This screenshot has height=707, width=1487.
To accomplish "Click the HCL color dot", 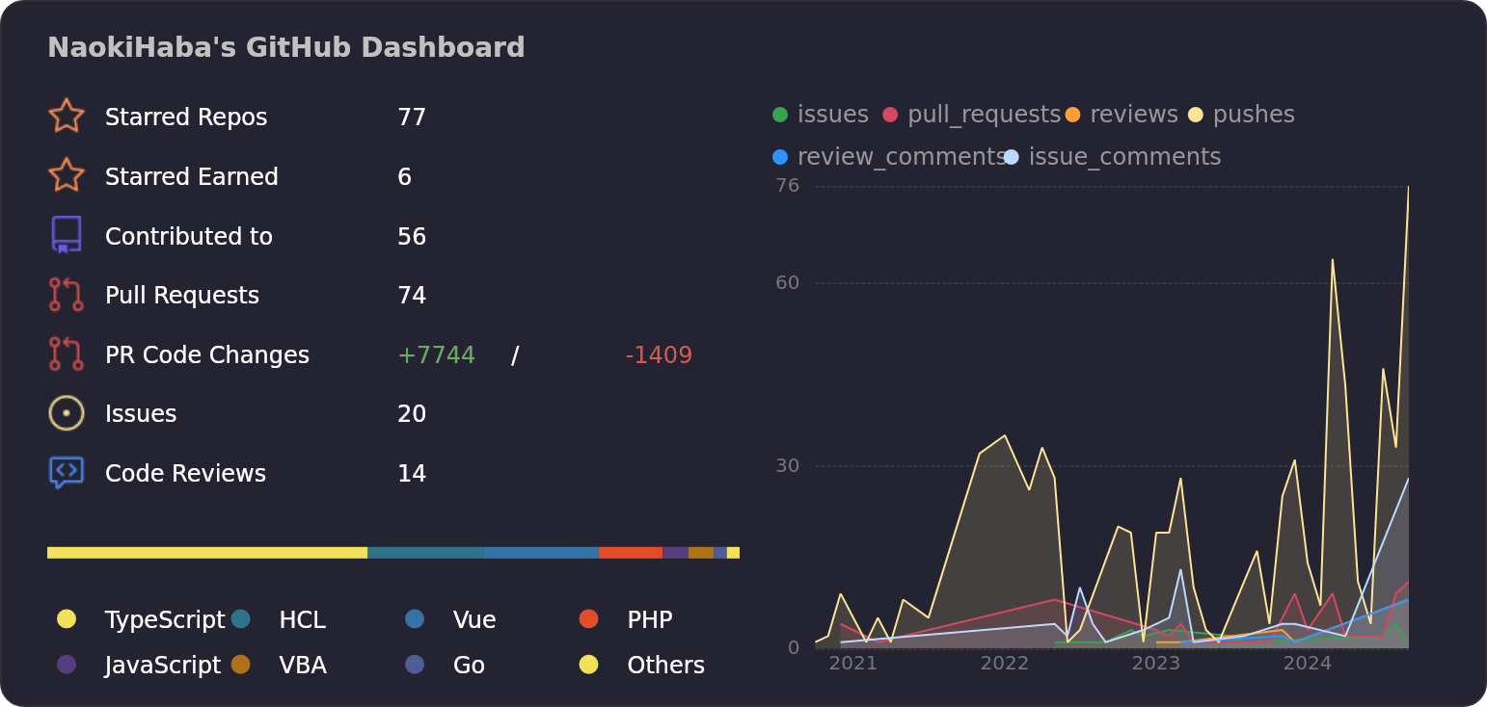I will click(x=240, y=618).
